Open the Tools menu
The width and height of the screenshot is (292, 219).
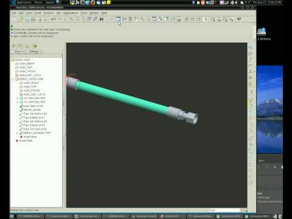tap(83, 13)
